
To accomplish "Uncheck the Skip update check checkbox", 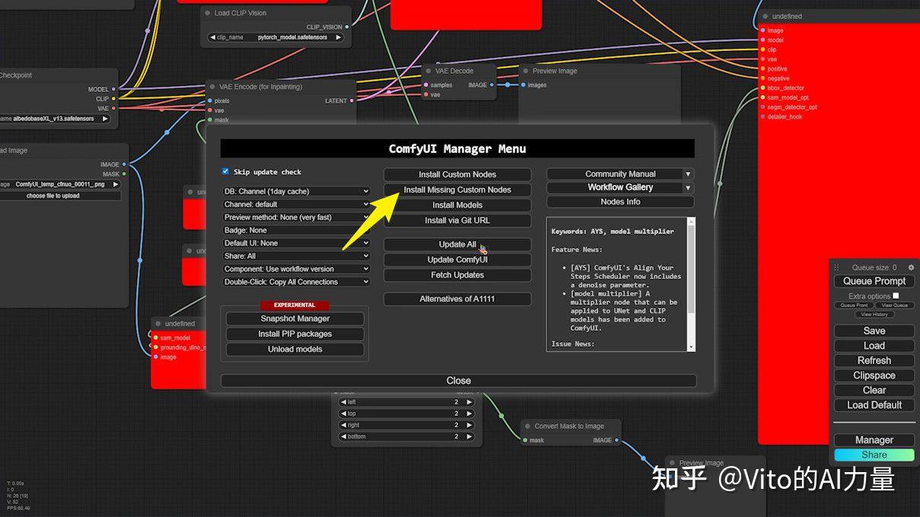I will click(224, 172).
